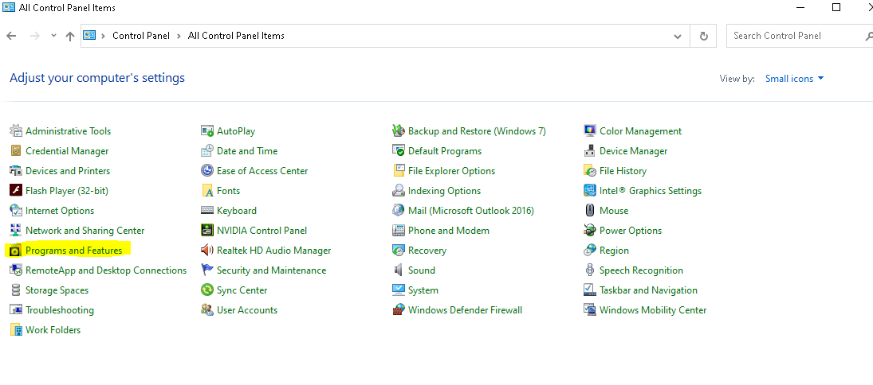Open the Troubleshooting link
Viewport: 873px width, 385px height.
point(60,310)
